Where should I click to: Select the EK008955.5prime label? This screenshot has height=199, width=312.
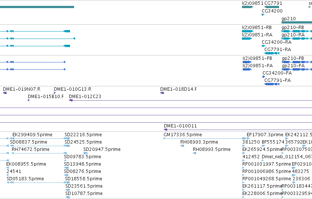[x=26, y=164]
